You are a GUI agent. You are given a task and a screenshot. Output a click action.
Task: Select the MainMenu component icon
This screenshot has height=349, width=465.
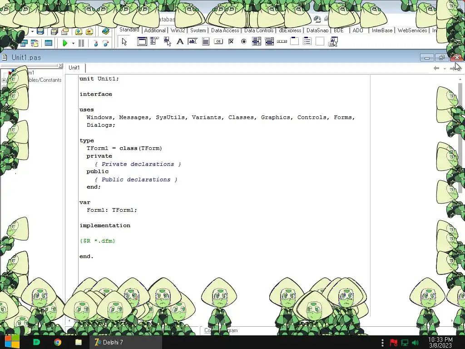(154, 41)
